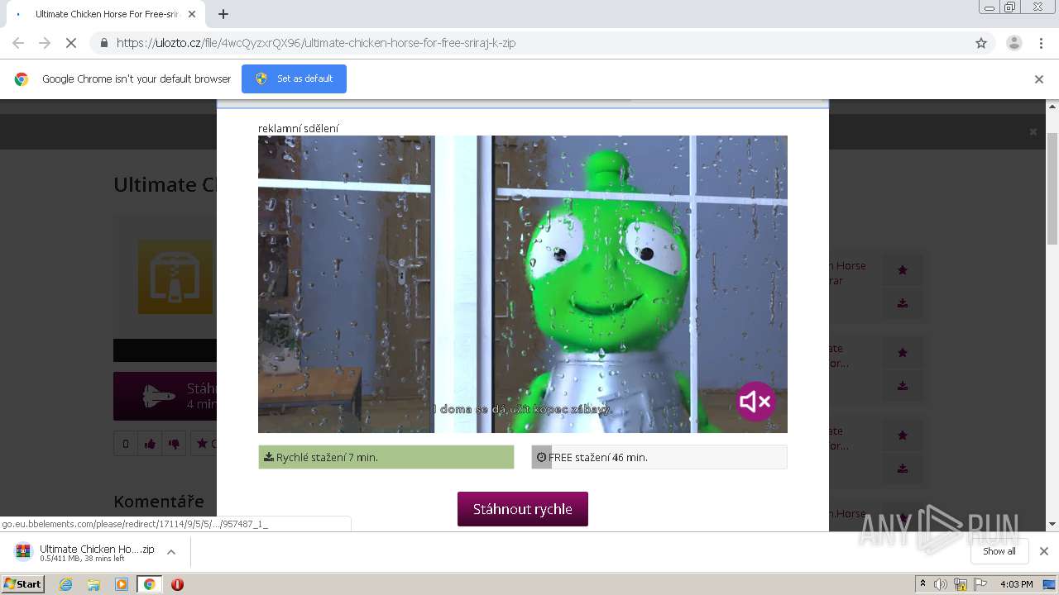This screenshot has width=1059, height=595.
Task: Show all downloads
Action: pyautogui.click(x=999, y=551)
